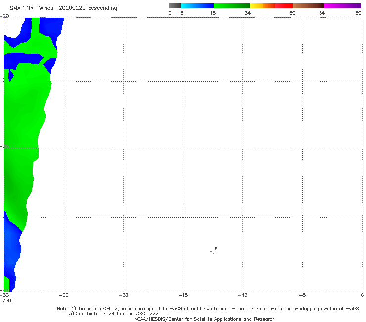Click the 'SMAP NRT Winds 20200222 descending' title
Image resolution: width=366 pixels, height=322 pixels.
pos(63,8)
